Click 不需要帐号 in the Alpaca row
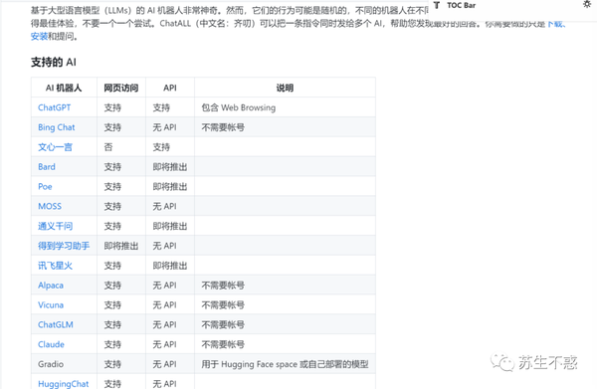 [x=223, y=286]
